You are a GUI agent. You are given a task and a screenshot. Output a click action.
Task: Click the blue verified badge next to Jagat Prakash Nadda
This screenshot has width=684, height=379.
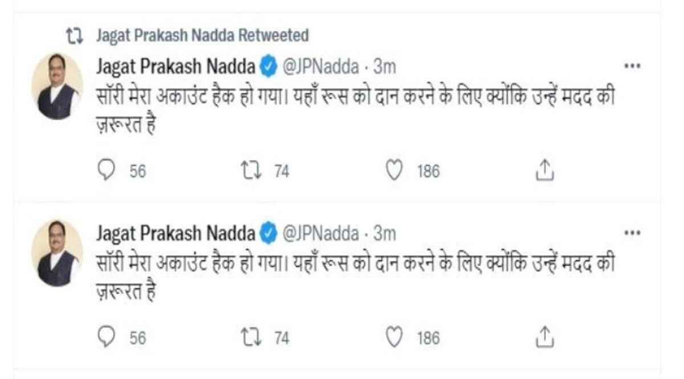click(267, 66)
